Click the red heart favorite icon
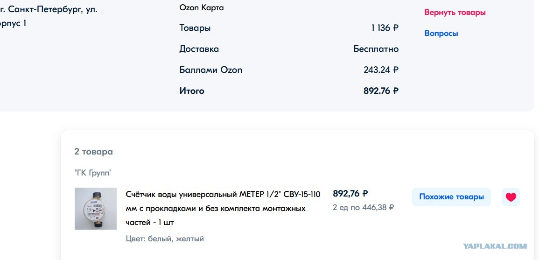 coord(511,197)
